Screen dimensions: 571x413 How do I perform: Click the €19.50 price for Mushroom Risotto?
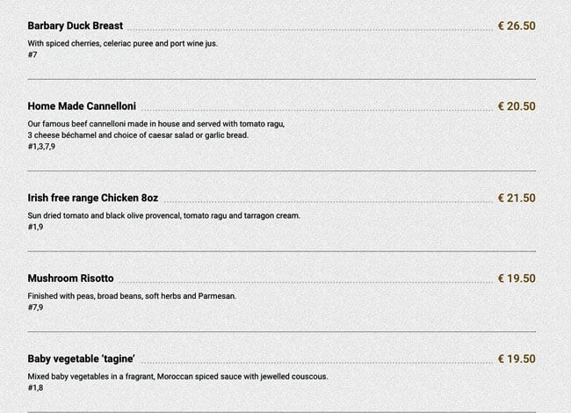pyautogui.click(x=517, y=279)
